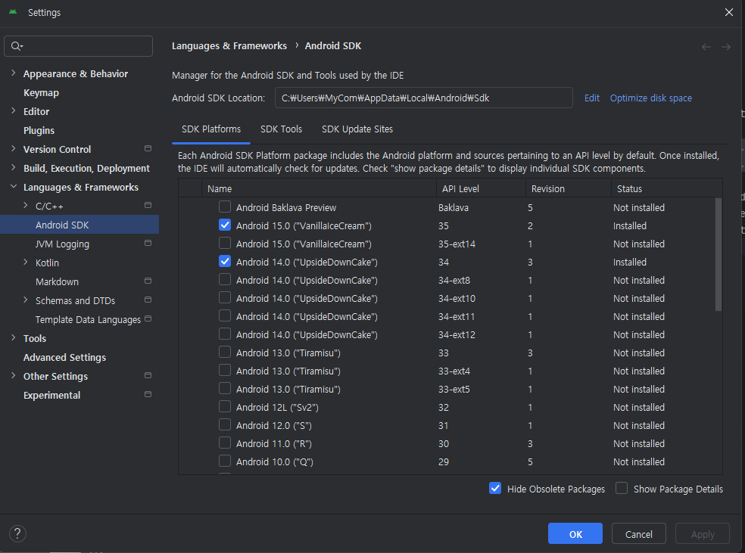Expand the Editor section
Image resolution: width=745 pixels, height=553 pixels.
coord(14,111)
